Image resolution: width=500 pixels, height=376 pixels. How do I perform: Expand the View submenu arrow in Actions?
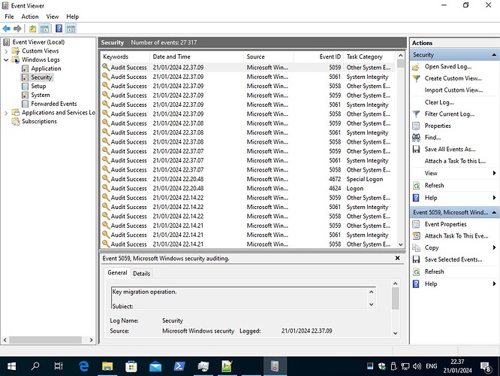pos(494,173)
